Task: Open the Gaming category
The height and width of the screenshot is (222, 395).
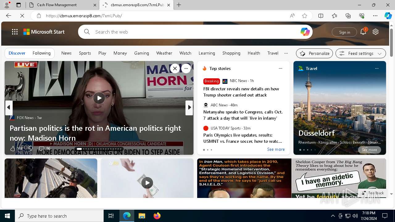Action: pos(142,53)
